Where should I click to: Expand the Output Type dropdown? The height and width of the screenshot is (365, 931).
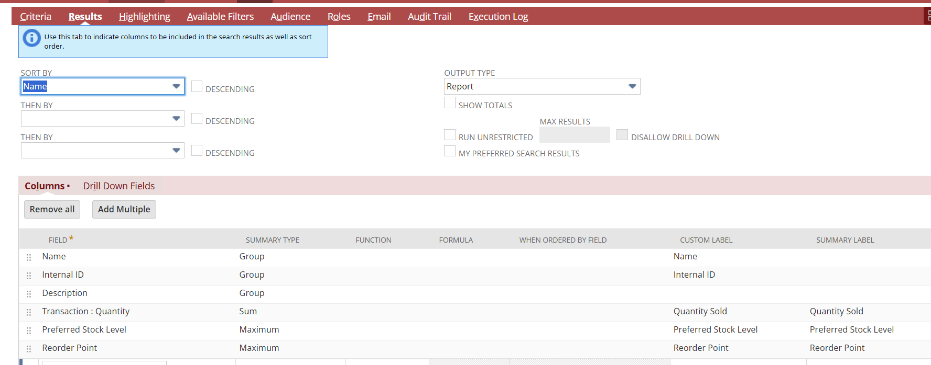coord(542,86)
